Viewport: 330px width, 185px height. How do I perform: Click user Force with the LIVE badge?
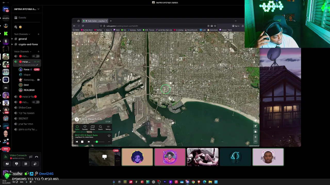click(29, 70)
